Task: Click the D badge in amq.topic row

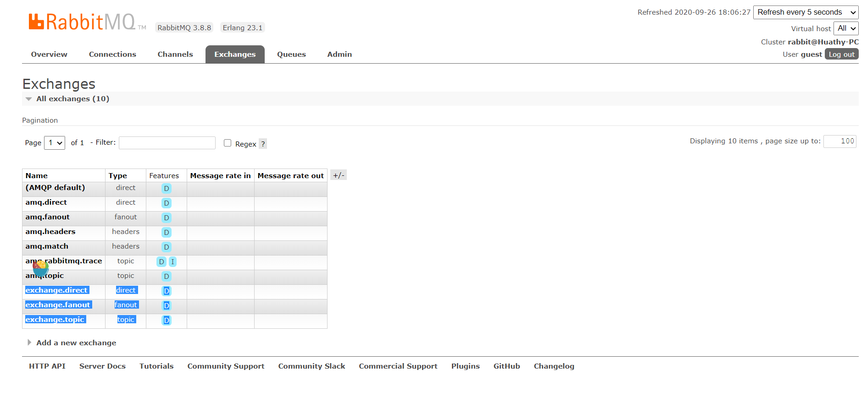Action: 167,276
